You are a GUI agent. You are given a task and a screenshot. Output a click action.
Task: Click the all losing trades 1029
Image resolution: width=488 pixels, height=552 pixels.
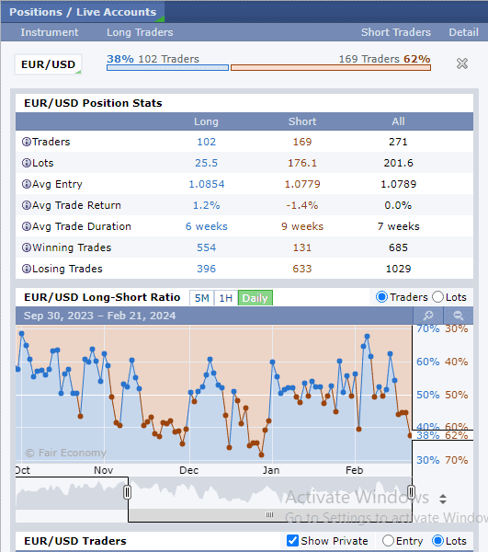[398, 269]
